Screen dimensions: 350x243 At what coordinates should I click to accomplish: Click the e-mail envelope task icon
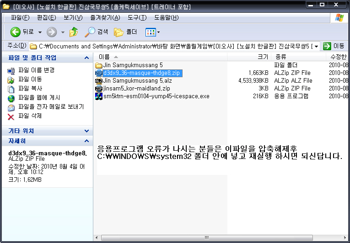point(11,107)
